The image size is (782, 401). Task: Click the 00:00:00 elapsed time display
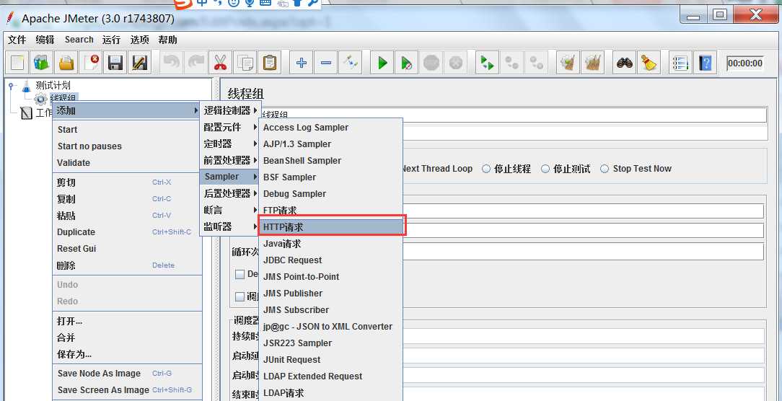[x=744, y=63]
